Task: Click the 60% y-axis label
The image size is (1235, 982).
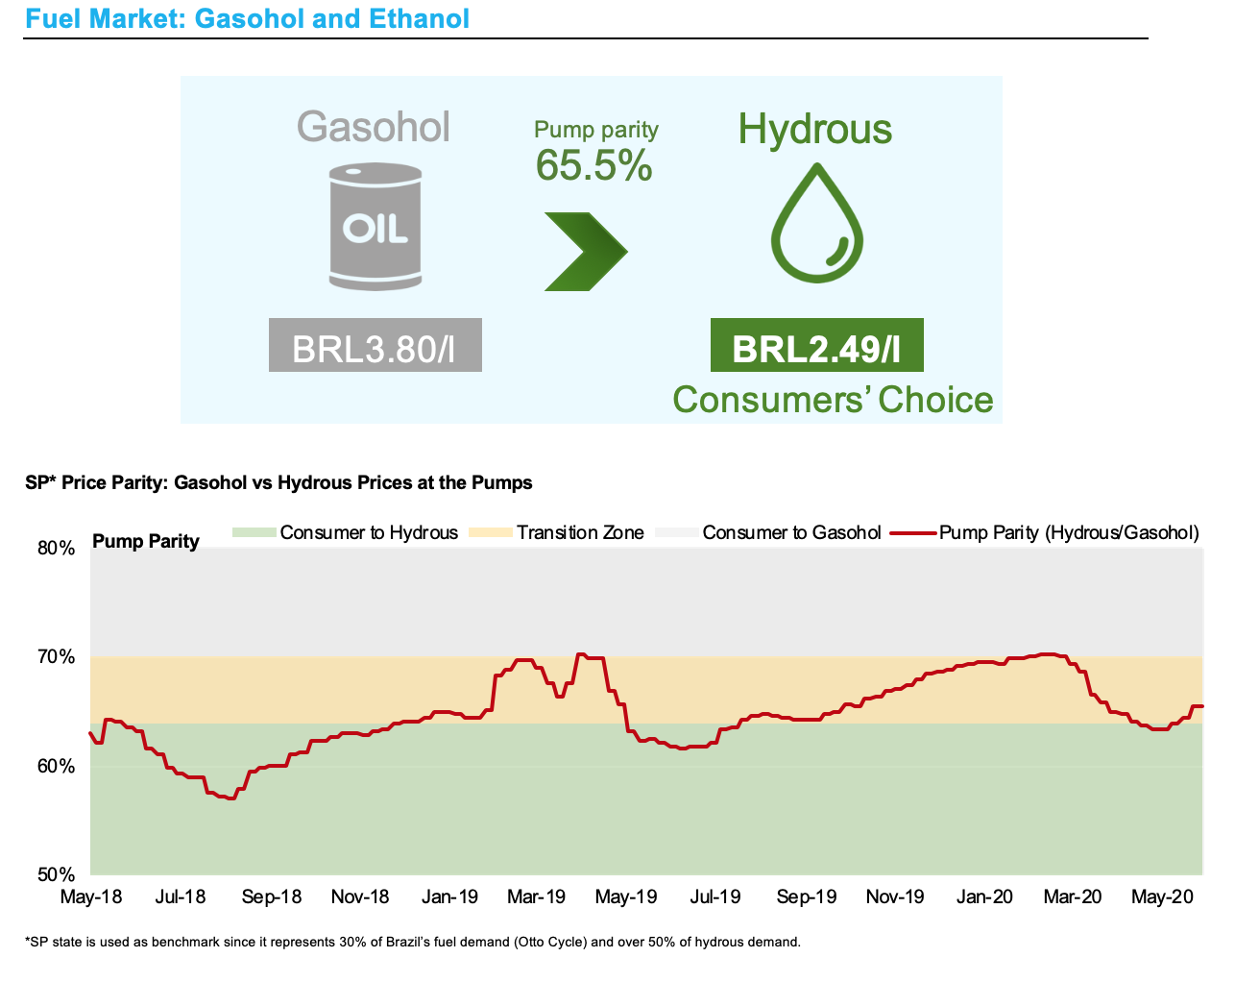Action: 56,766
